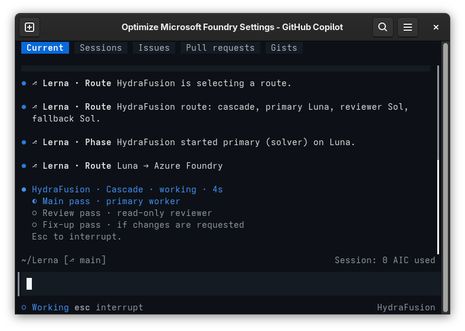
Task: Open terminal search with the magnifier icon
Action: [382, 27]
